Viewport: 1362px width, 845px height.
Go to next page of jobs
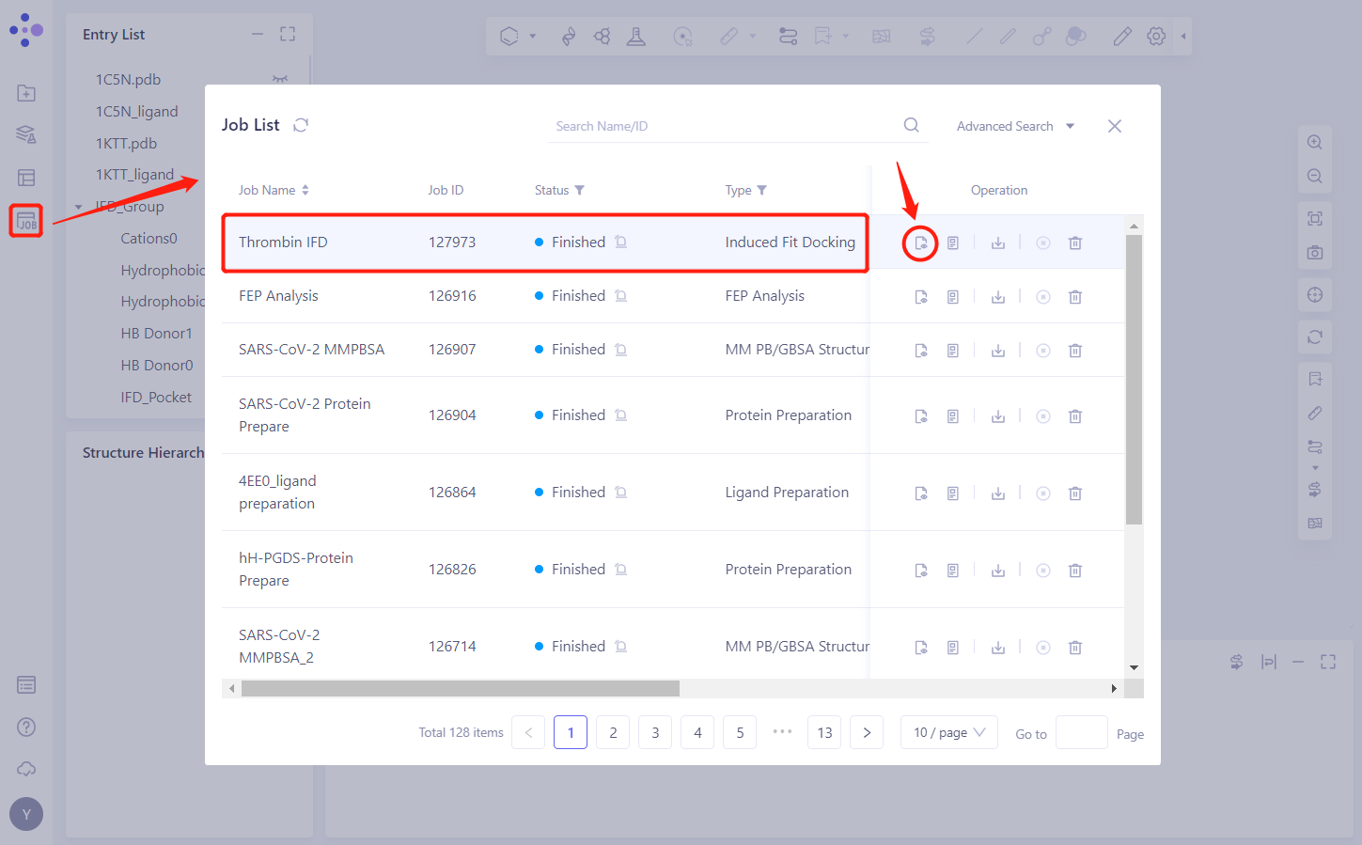click(866, 732)
